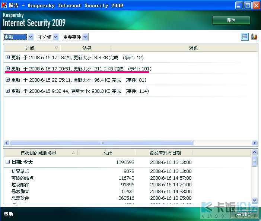The height and width of the screenshot is (221, 261).
Task: Expand the 17:08:29 update entry
Action: (7, 57)
